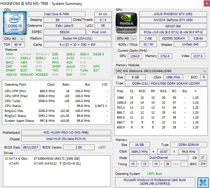Click the module clock 1066 MHz field

coord(173,77)
